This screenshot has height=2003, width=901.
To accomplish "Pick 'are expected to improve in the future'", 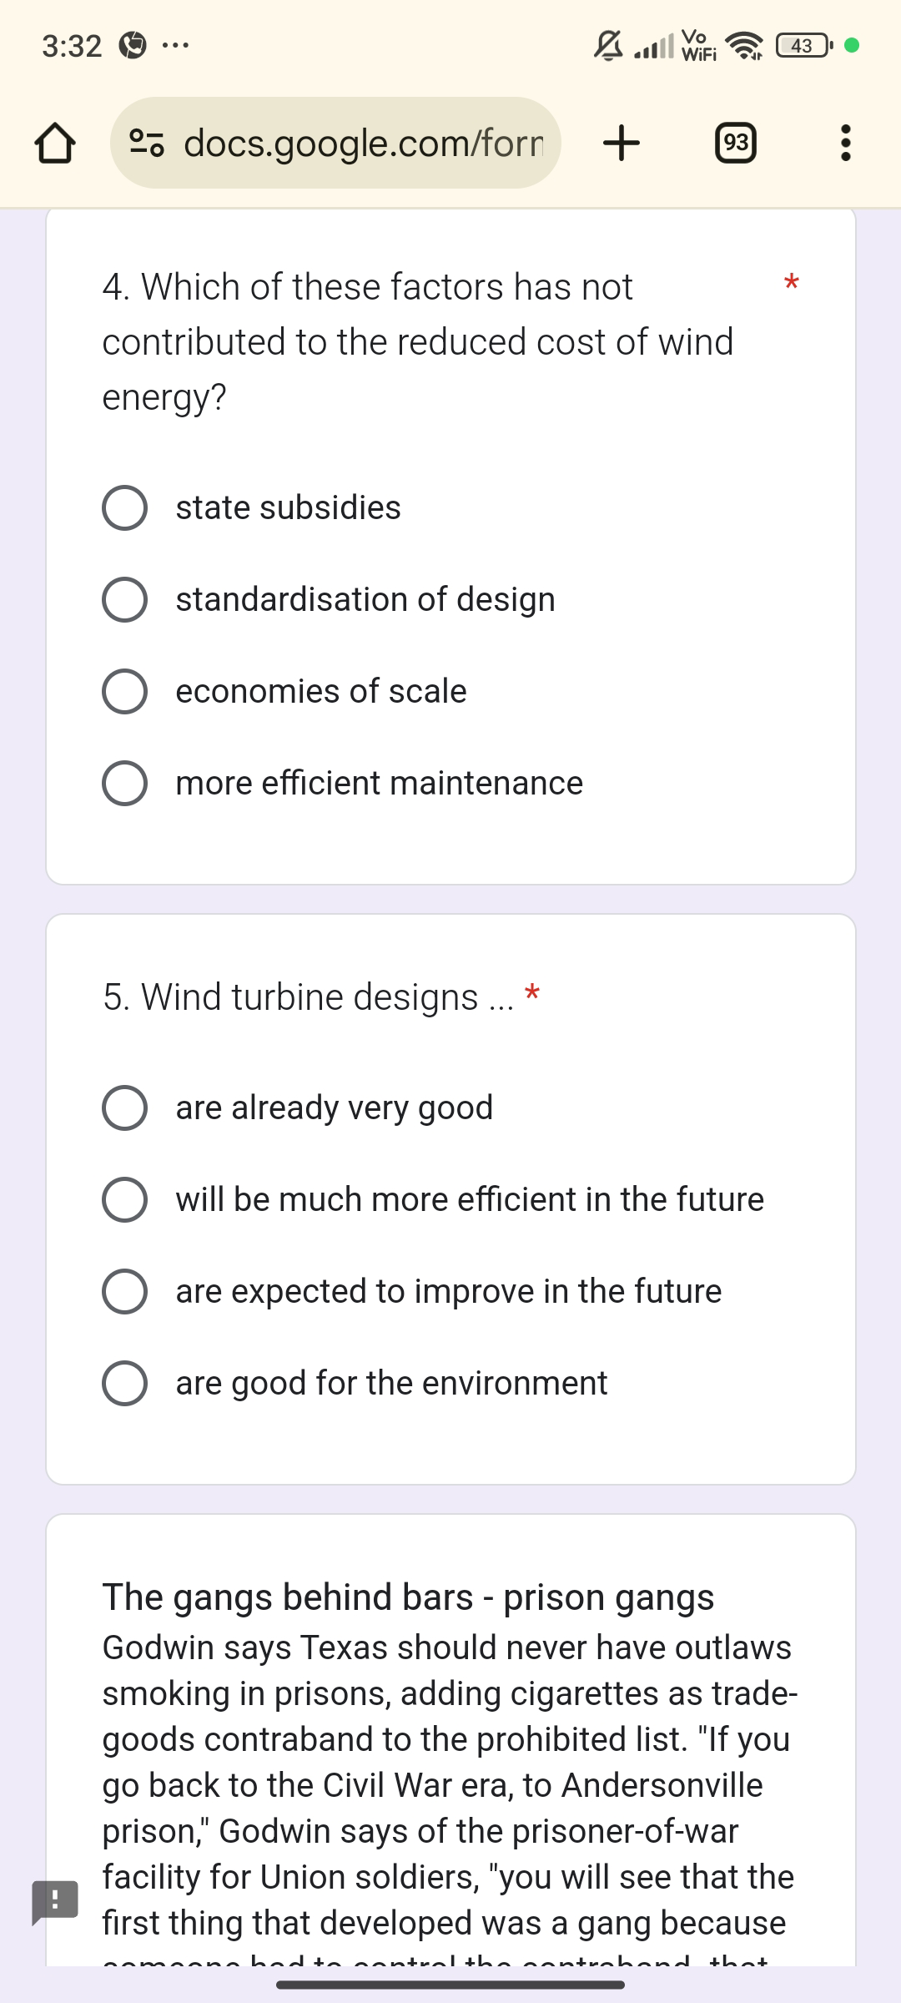I will click(x=125, y=1291).
